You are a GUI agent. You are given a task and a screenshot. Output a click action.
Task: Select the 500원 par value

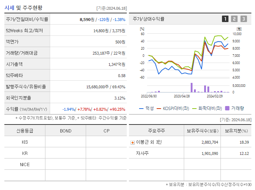pyautogui.click(x=120, y=42)
